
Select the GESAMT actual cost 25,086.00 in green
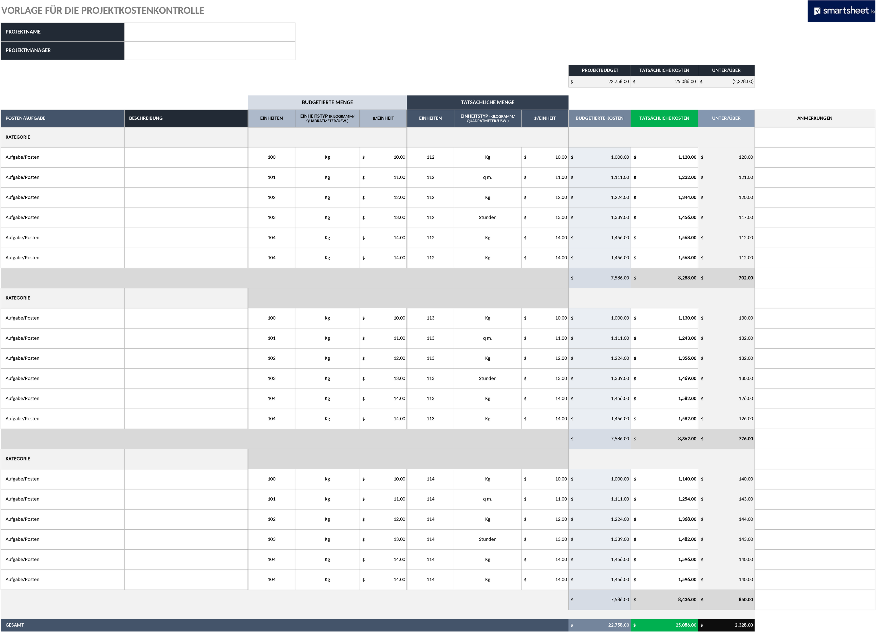(x=664, y=625)
